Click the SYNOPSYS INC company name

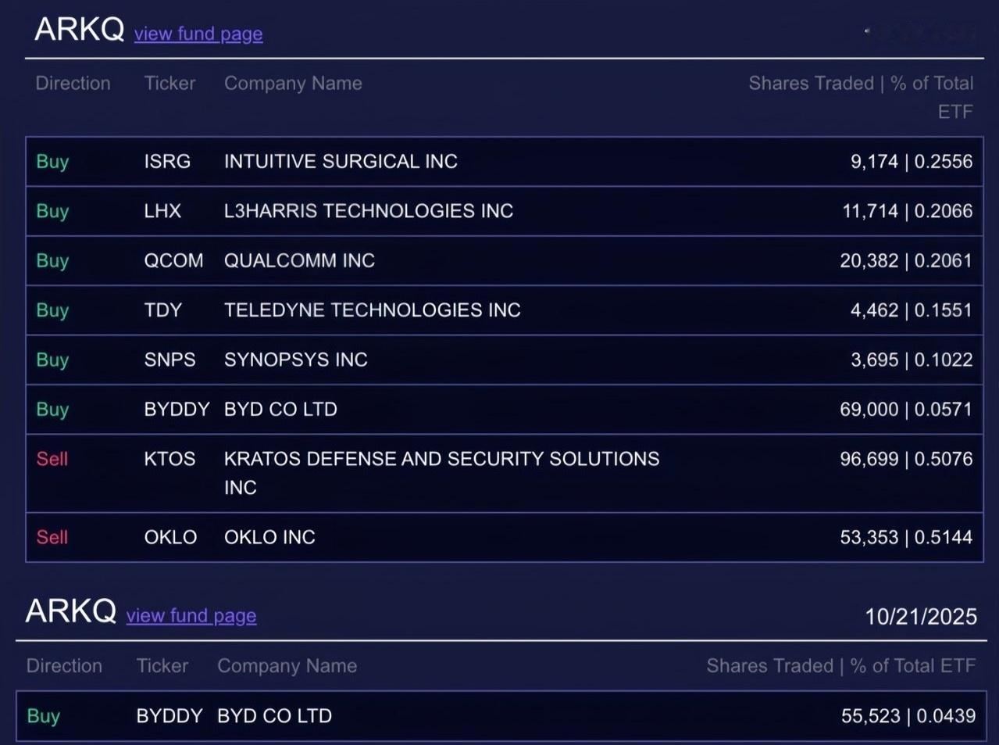pyautogui.click(x=295, y=360)
